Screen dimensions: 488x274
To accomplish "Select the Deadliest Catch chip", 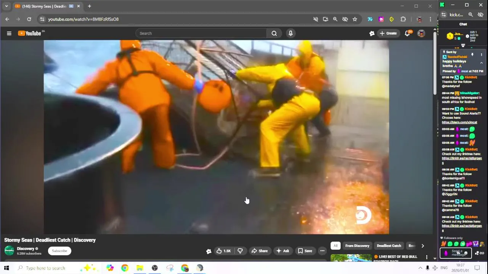I will tap(389, 246).
